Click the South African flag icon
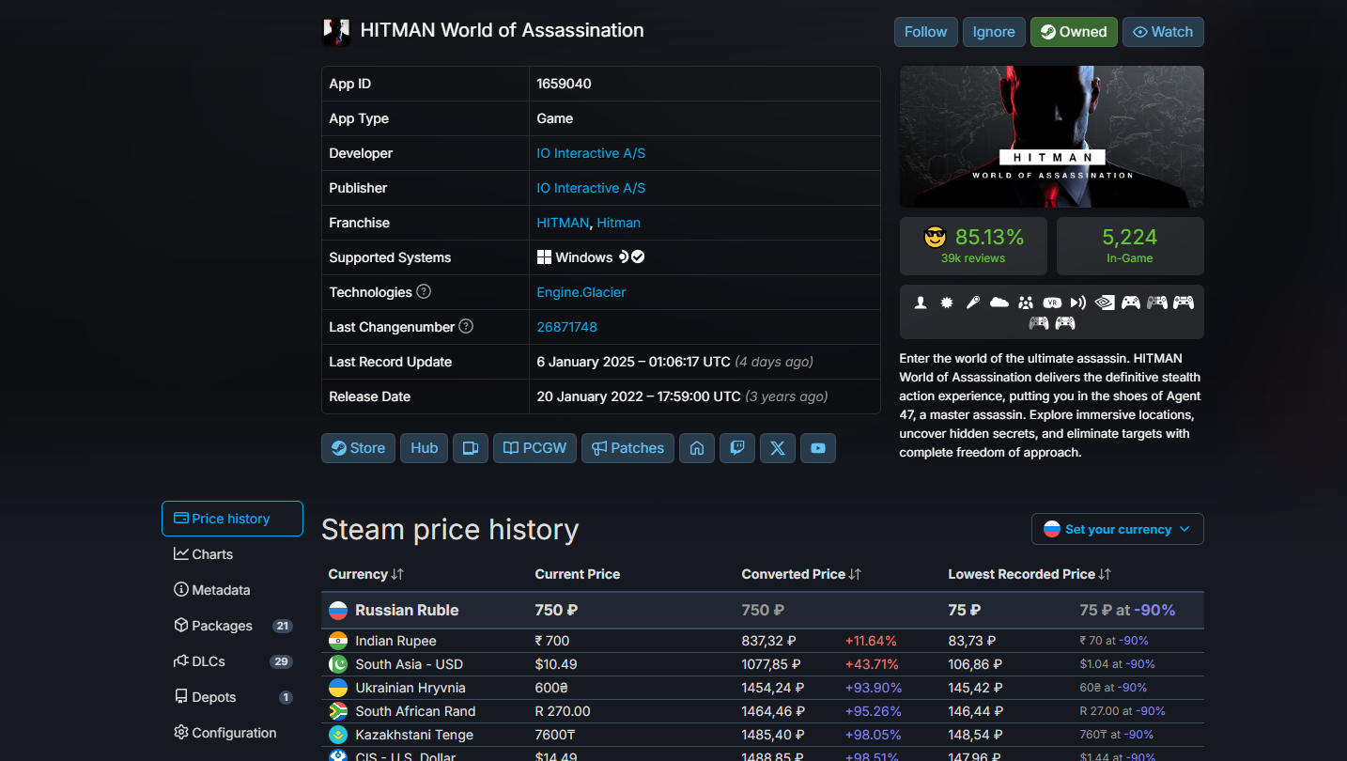1347x761 pixels. coord(338,711)
